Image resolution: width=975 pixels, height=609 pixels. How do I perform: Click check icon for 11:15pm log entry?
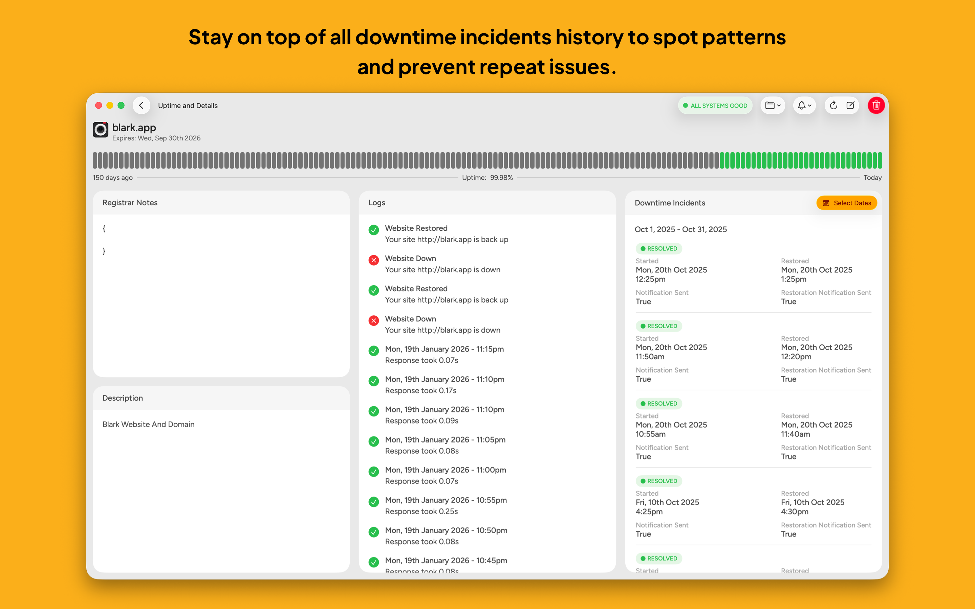click(374, 351)
